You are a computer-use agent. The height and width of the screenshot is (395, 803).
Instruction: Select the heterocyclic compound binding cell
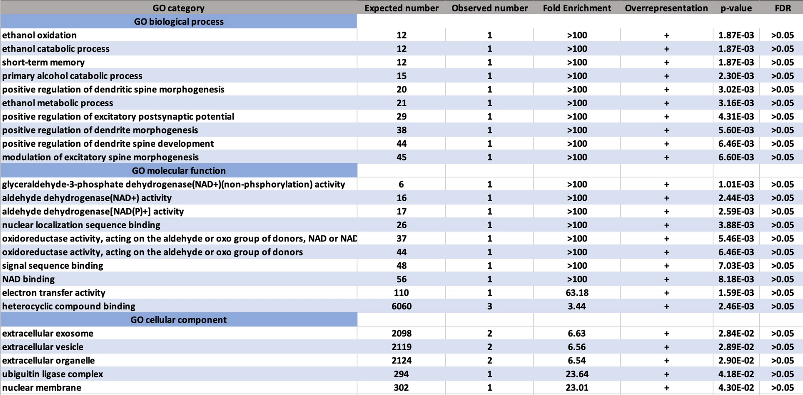pos(178,306)
